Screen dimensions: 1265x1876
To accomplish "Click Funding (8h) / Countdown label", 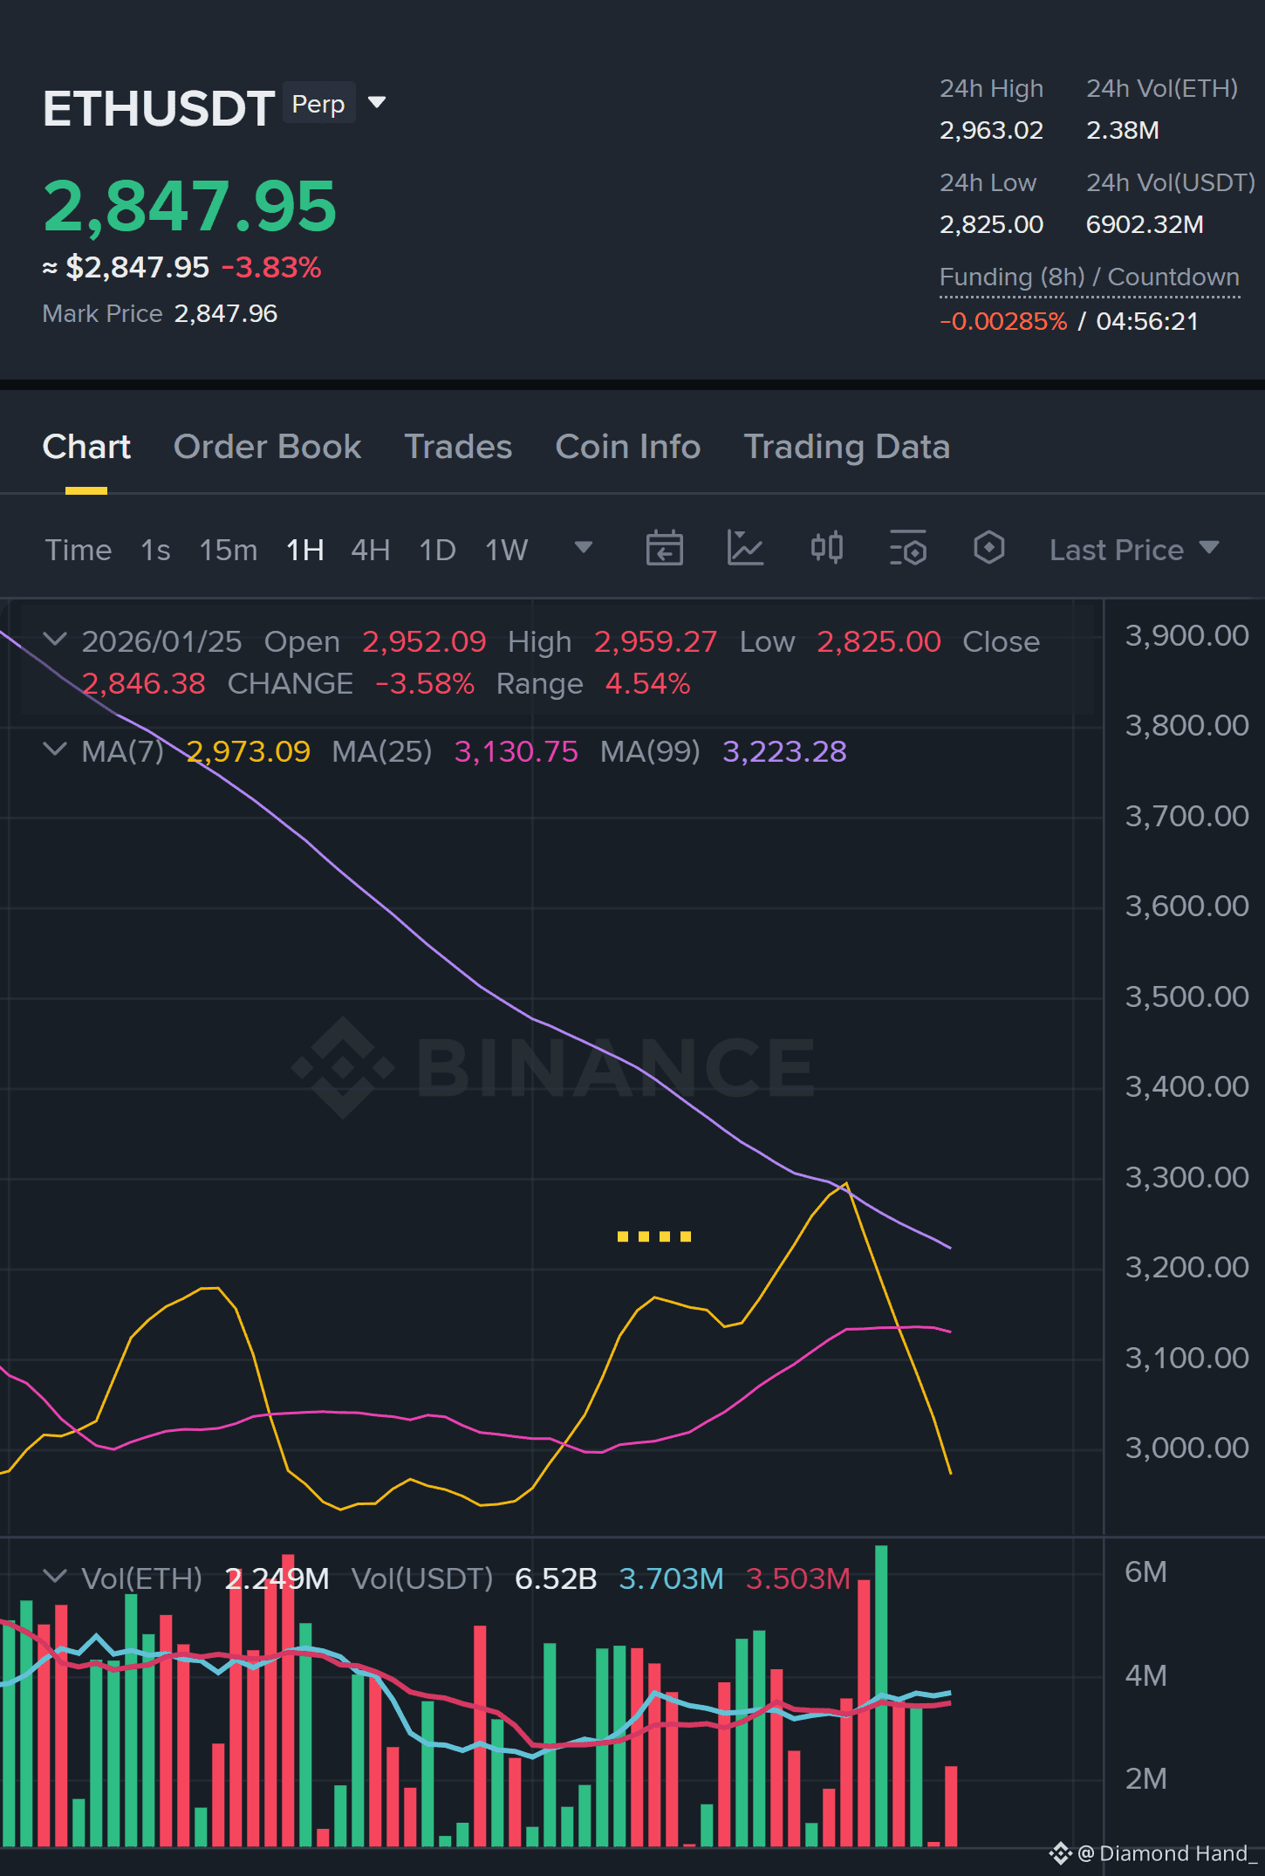I will click(1089, 277).
